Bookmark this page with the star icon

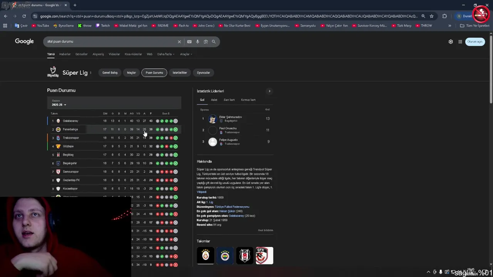click(432, 16)
